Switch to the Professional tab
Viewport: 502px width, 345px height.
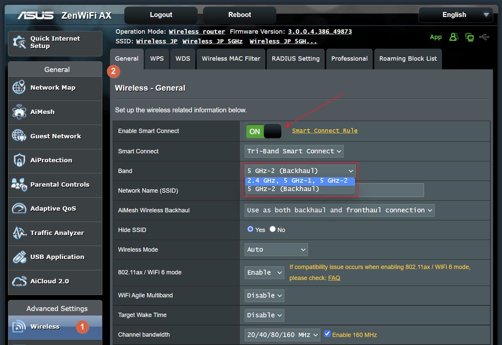point(349,59)
